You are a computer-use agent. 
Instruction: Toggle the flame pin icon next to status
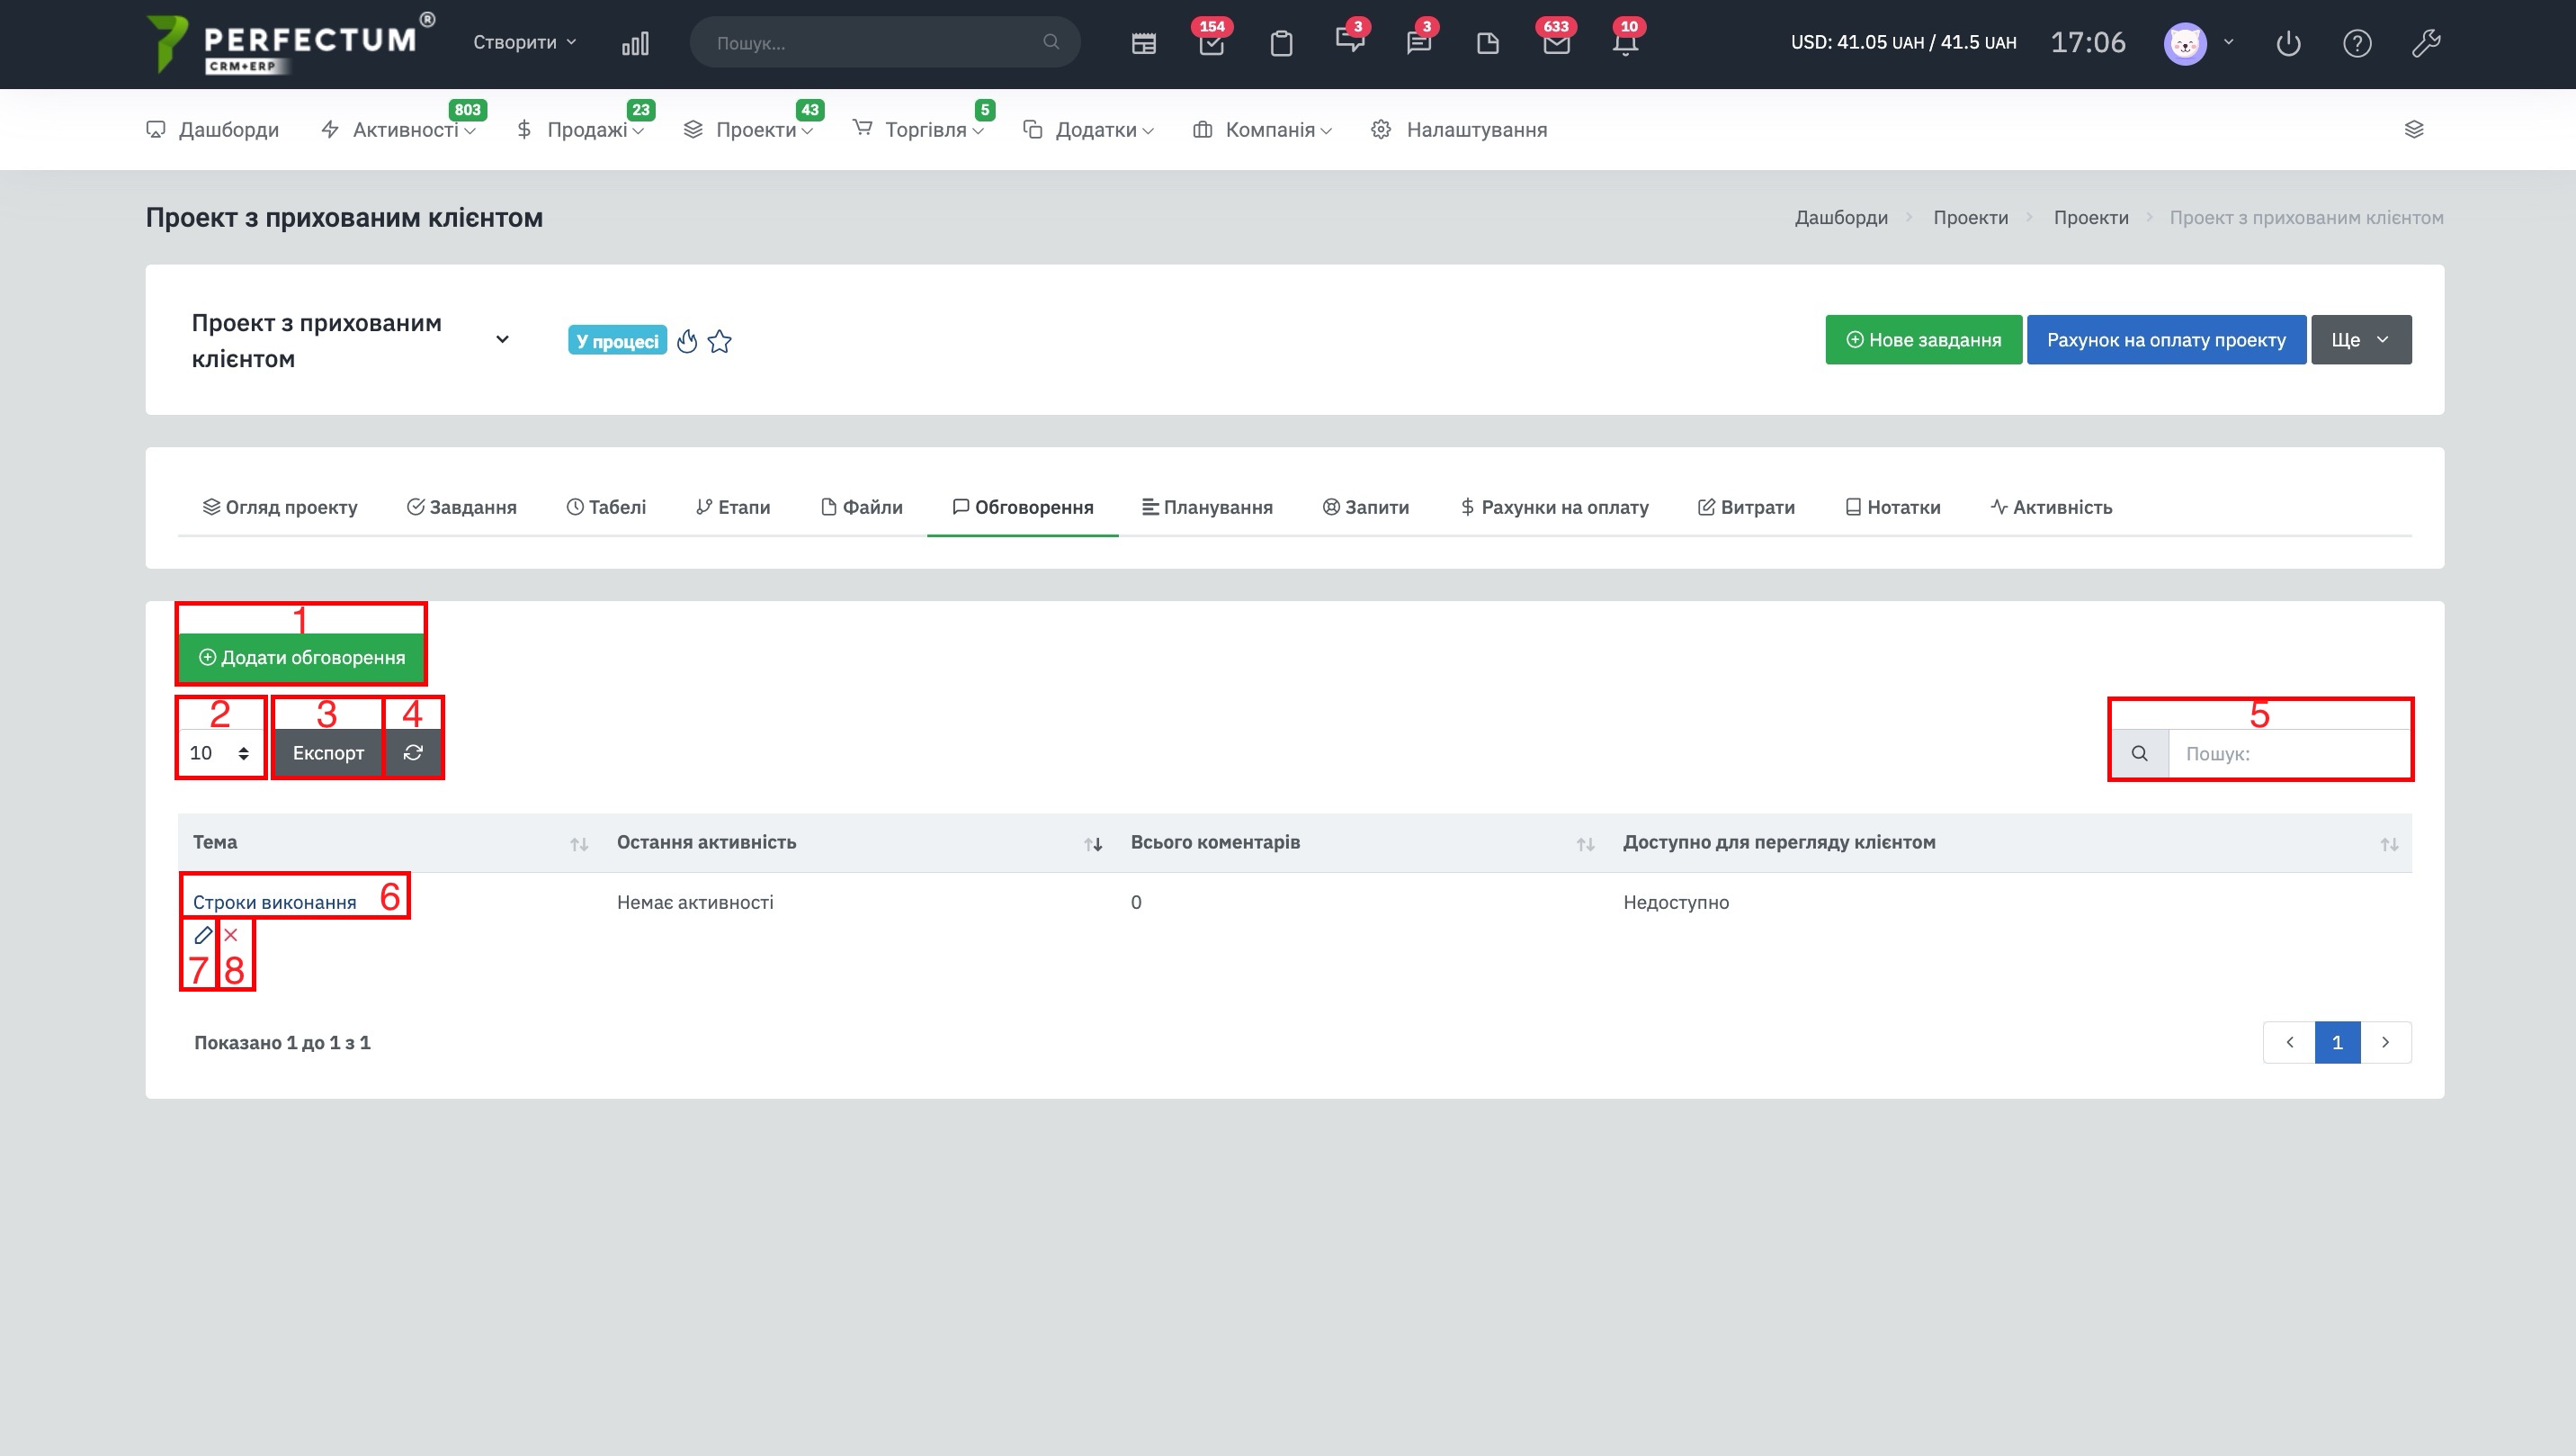[686, 342]
